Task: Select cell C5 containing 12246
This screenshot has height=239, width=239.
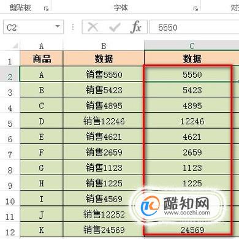Action: (192, 121)
